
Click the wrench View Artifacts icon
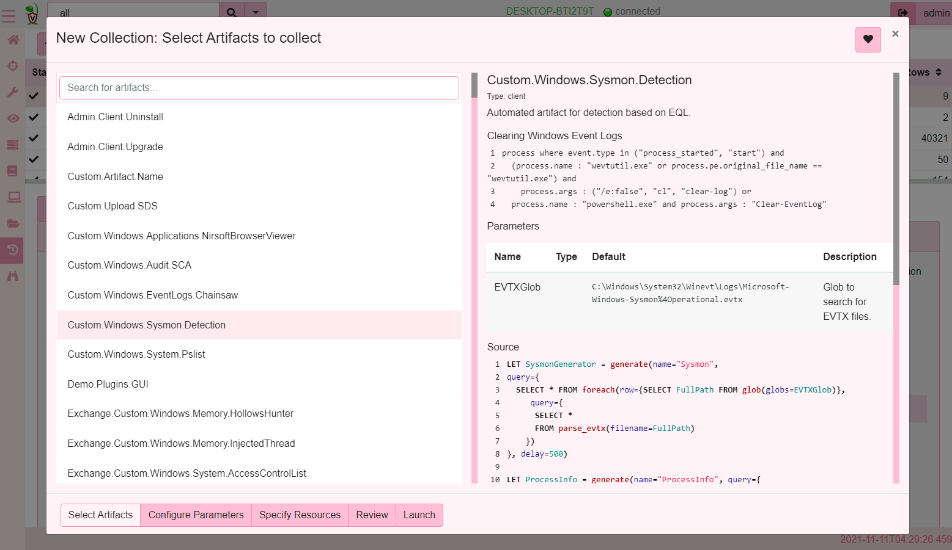click(x=13, y=92)
